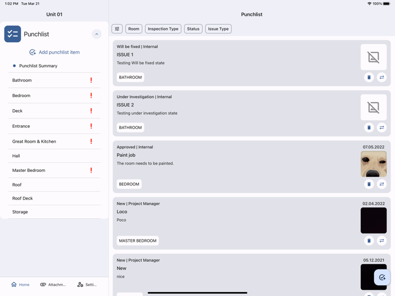Open the Master Bedroom row
The width and height of the screenshot is (395, 296).
[x=54, y=170]
